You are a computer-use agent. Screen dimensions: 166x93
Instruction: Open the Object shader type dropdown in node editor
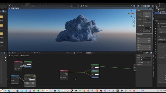click(x=15, y=53)
